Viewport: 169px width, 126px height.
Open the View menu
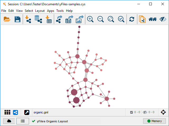tap(19, 11)
